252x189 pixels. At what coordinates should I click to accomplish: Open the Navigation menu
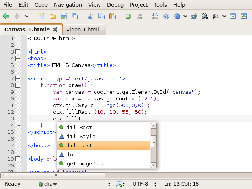[x=68, y=5]
